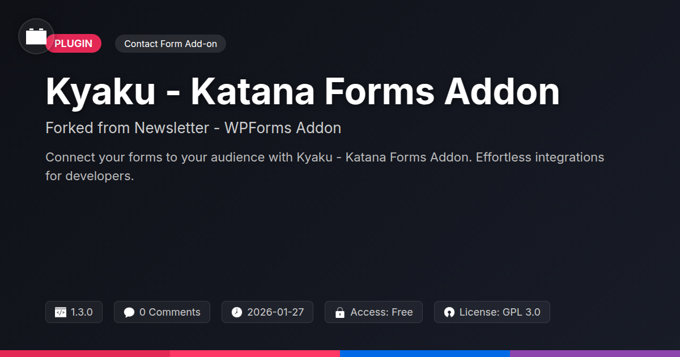The image size is (680, 357).
Task: Click the crimson color bar segment
Action: click(85, 353)
